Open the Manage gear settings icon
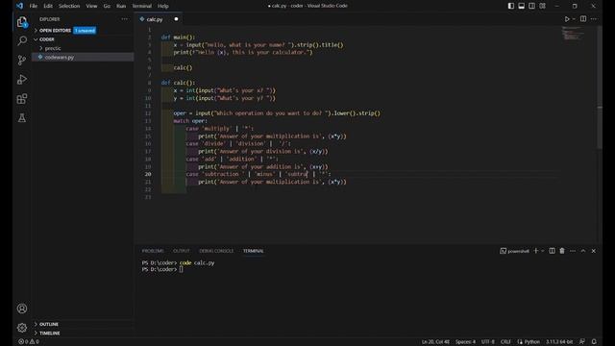This screenshot has width=615, height=346. point(22,327)
